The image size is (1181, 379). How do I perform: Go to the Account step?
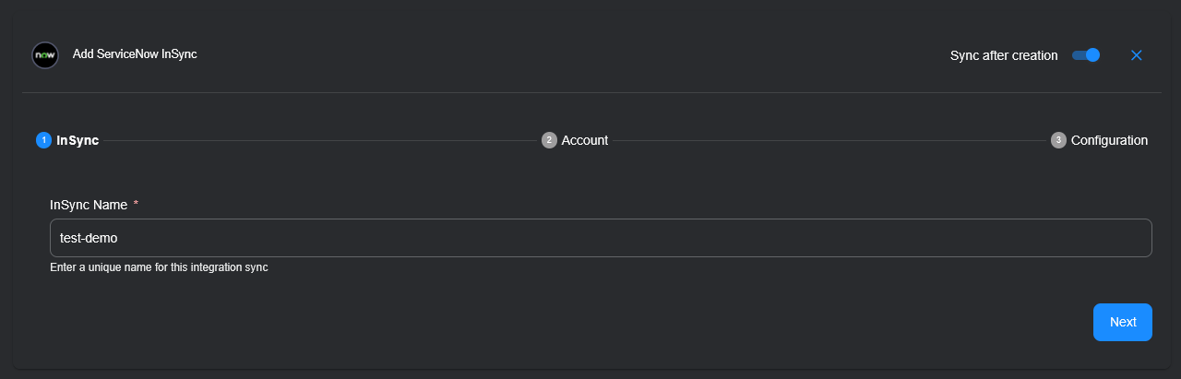(x=584, y=140)
